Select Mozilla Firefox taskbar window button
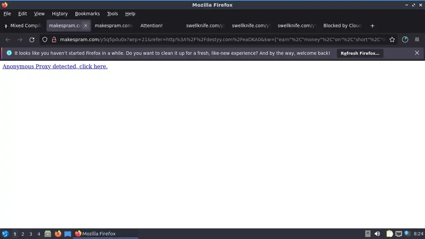 (x=106, y=234)
